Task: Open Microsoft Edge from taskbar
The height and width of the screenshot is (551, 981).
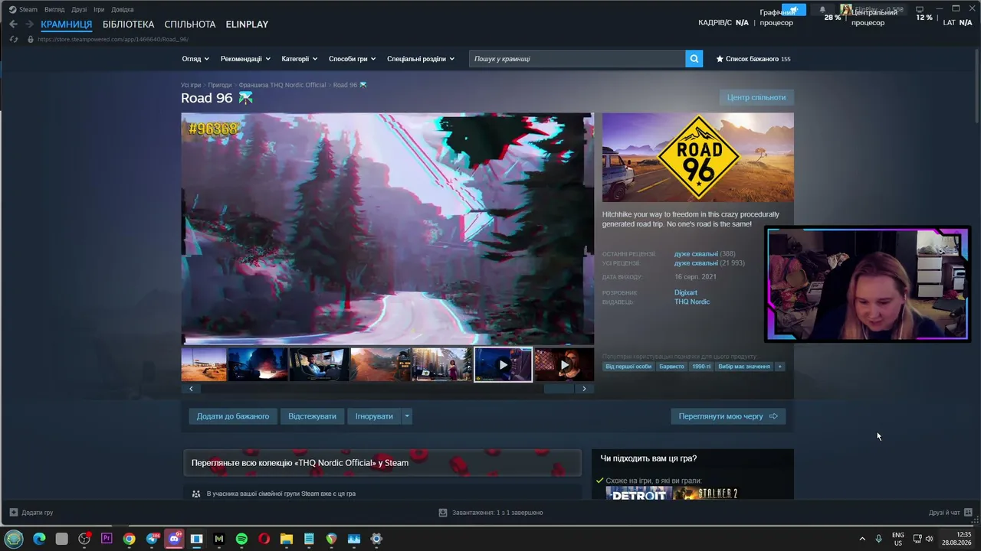Action: coord(39,539)
